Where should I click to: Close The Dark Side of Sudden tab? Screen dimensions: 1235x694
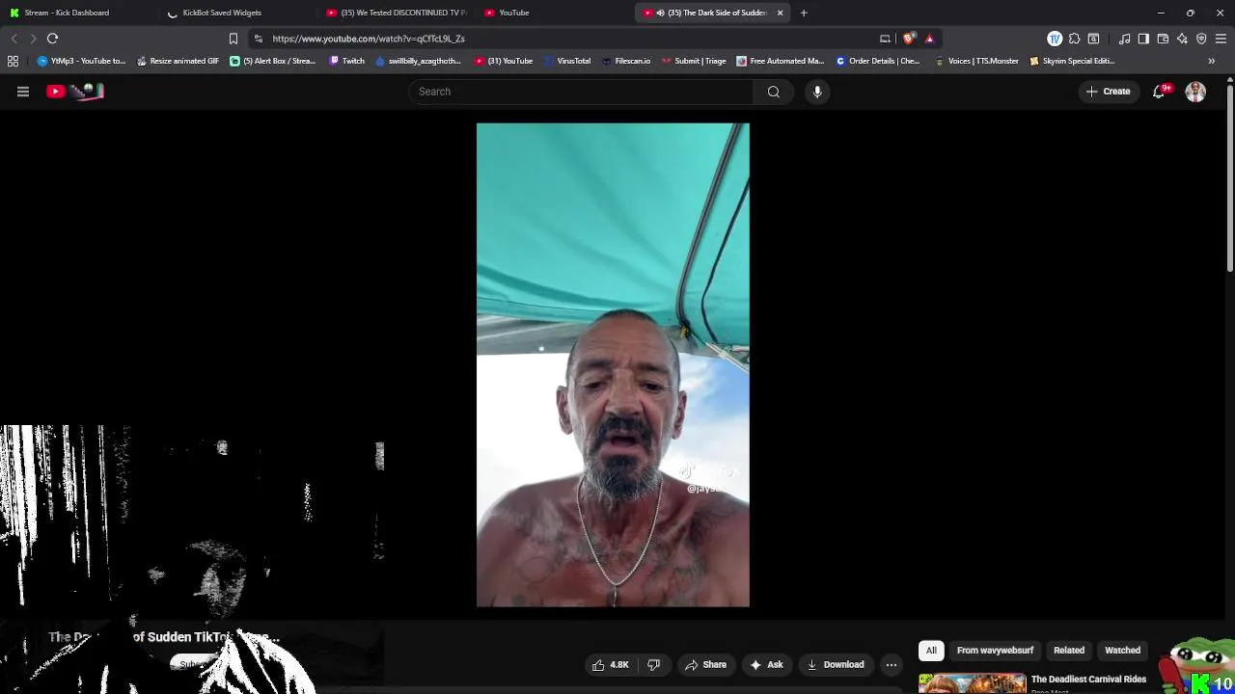coord(780,13)
